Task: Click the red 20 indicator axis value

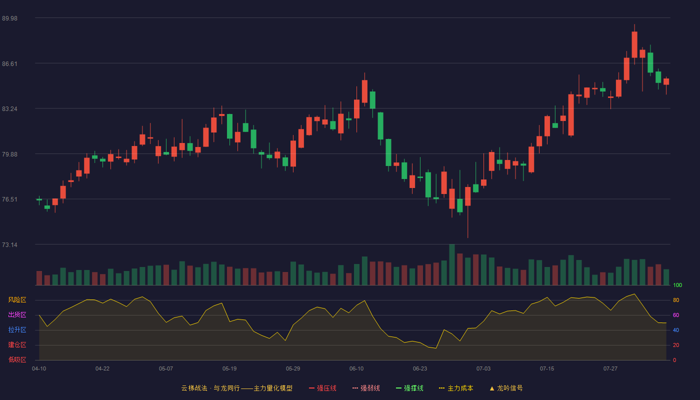Action: tap(676, 345)
